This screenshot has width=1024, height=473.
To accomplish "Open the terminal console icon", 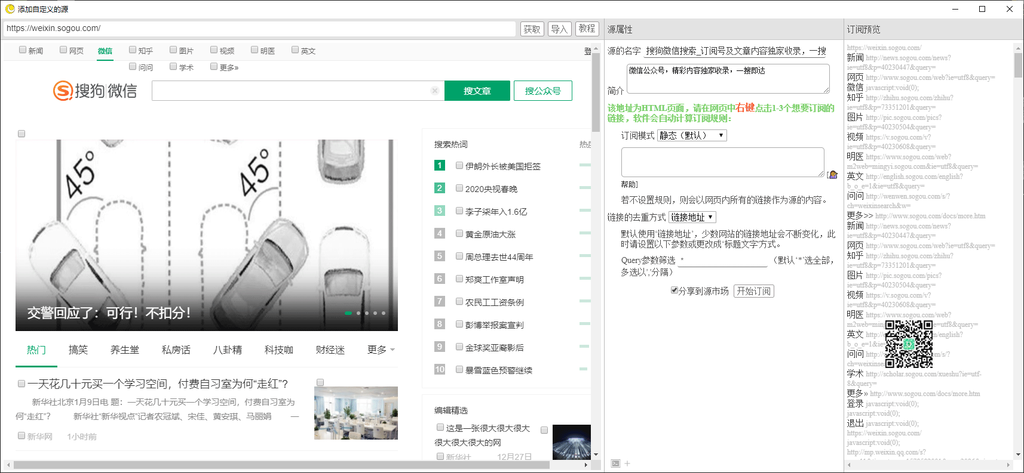I will [x=615, y=463].
